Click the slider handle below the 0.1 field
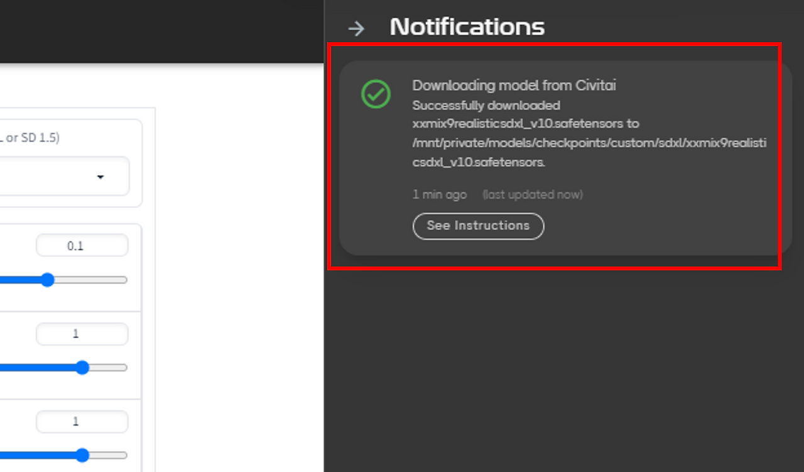 pos(48,280)
